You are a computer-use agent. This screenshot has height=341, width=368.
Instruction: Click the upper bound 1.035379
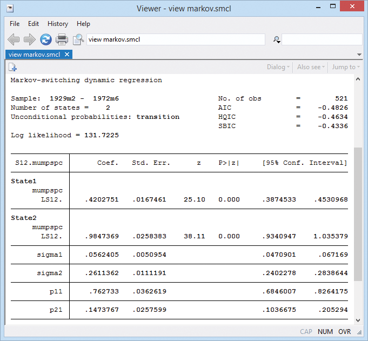coord(331,236)
